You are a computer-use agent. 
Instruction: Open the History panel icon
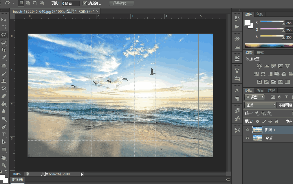pyautogui.click(x=237, y=19)
